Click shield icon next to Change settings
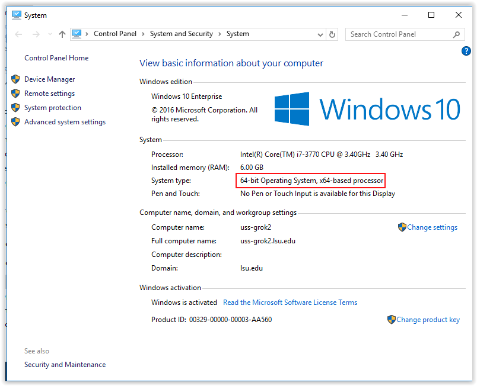 click(x=402, y=227)
